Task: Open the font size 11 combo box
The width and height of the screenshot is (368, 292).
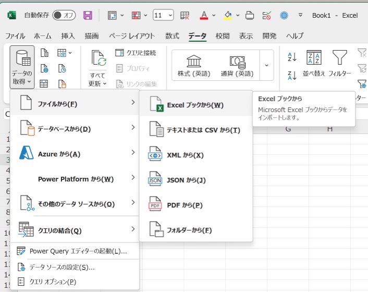Action: pos(163,16)
